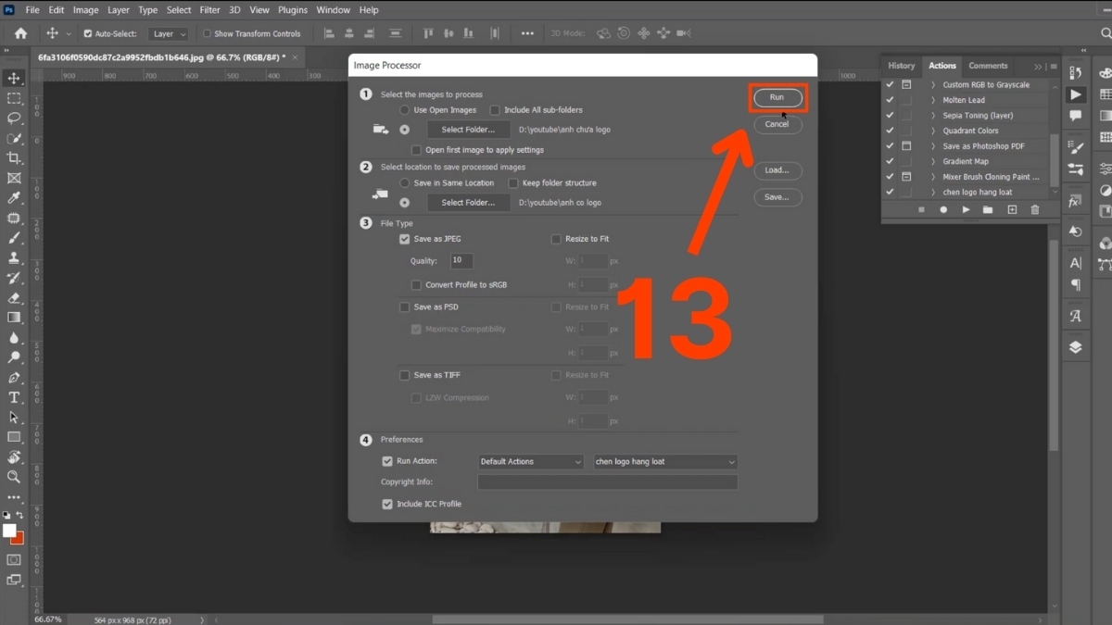Screen dimensions: 1112x625
Task: Expand the Quadrant Colors action
Action: [933, 131]
